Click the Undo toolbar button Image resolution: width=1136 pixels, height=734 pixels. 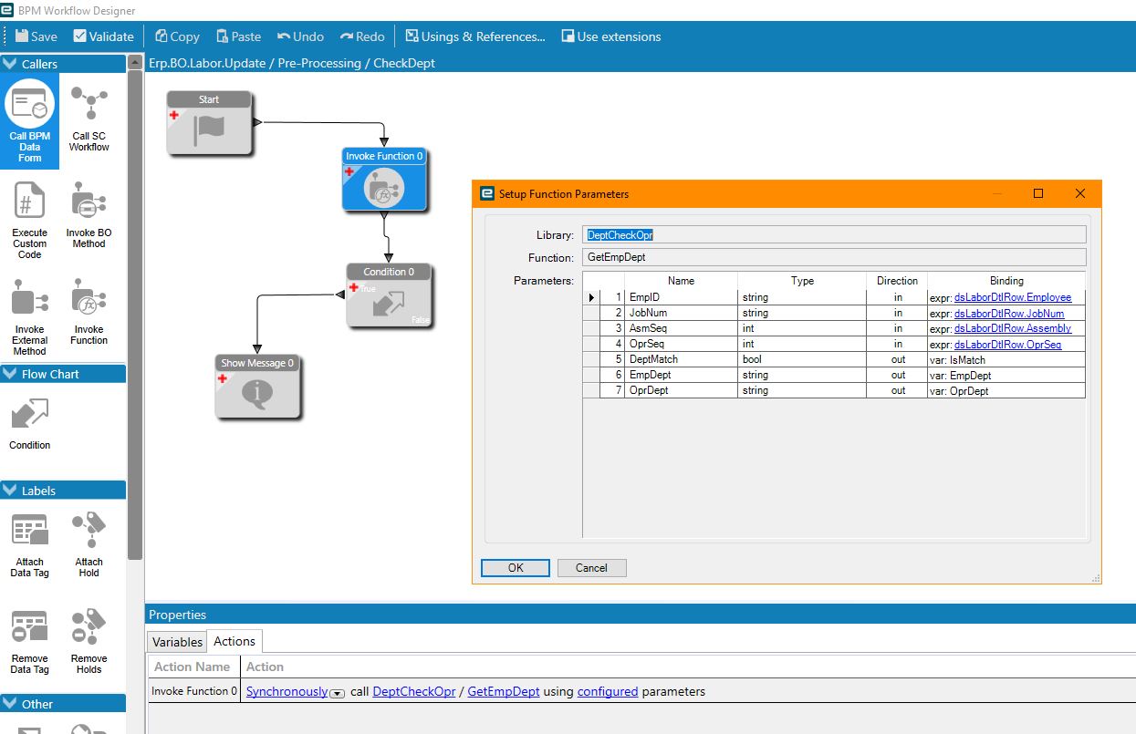point(300,36)
